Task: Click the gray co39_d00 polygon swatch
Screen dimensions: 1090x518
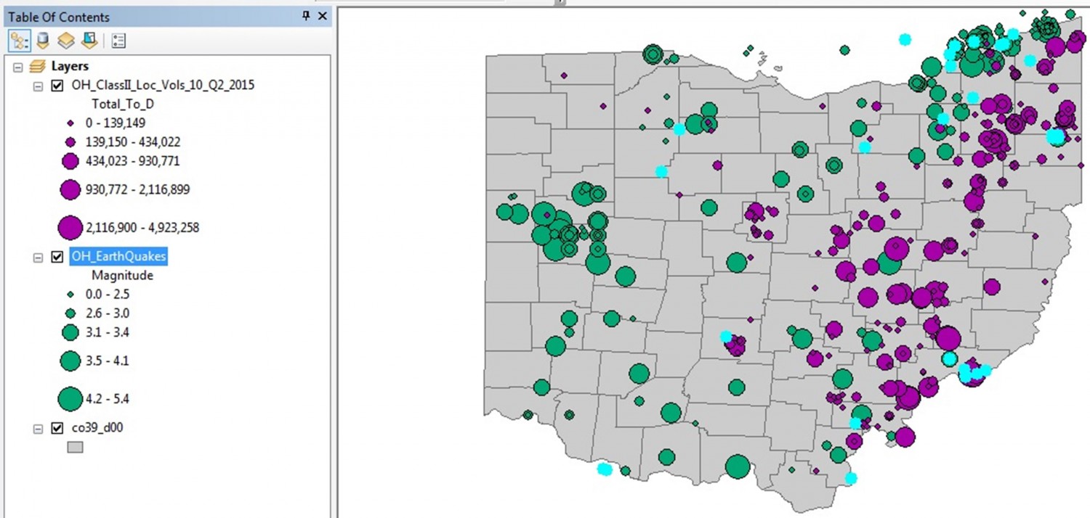Action: (x=76, y=447)
